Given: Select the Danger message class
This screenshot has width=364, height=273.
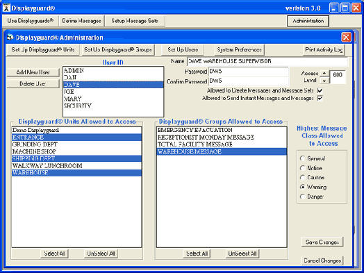Looking at the screenshot, I should 302,197.
